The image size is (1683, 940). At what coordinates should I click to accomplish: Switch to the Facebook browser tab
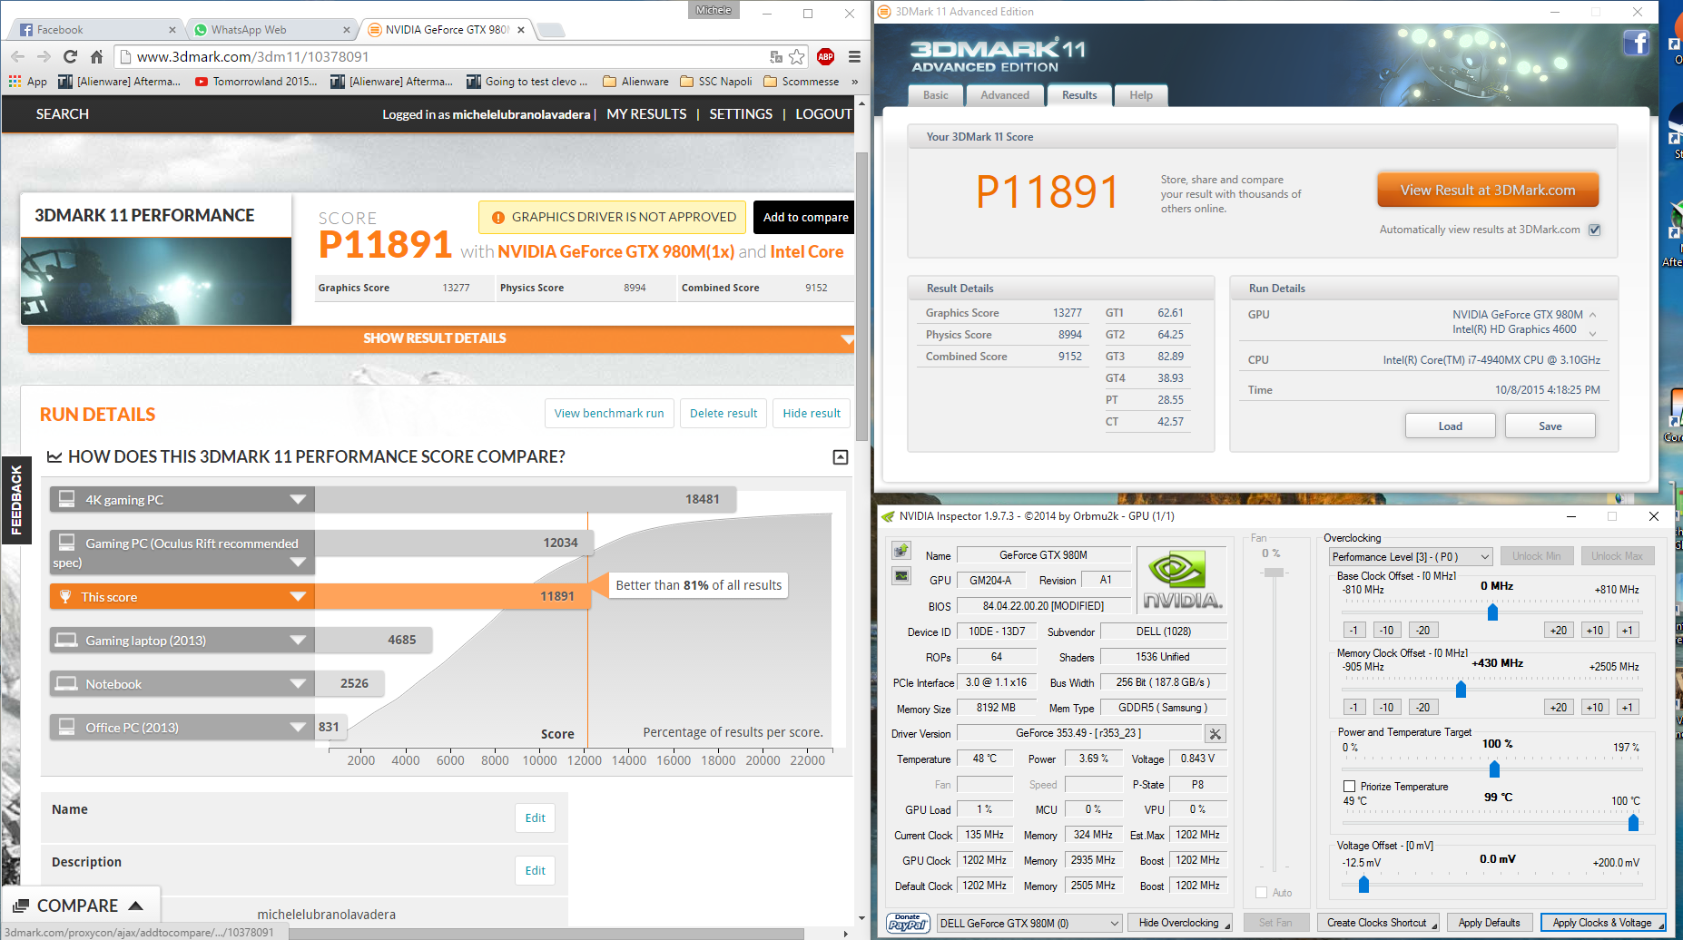96,30
